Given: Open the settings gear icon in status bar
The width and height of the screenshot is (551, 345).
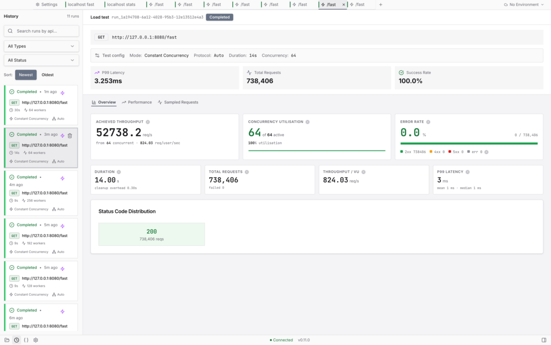Looking at the screenshot, I should coord(36,340).
